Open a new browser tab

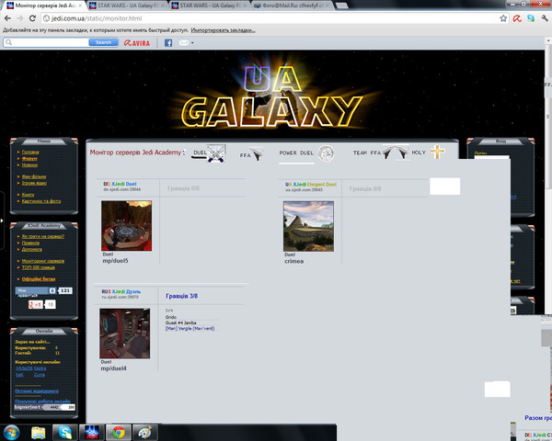(x=341, y=6)
